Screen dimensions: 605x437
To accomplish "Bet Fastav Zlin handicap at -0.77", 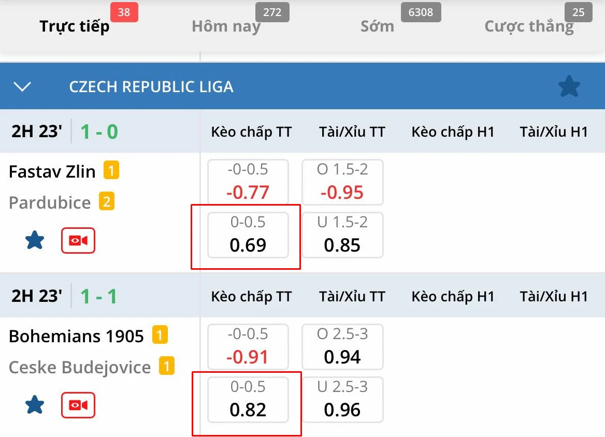I will [x=248, y=182].
